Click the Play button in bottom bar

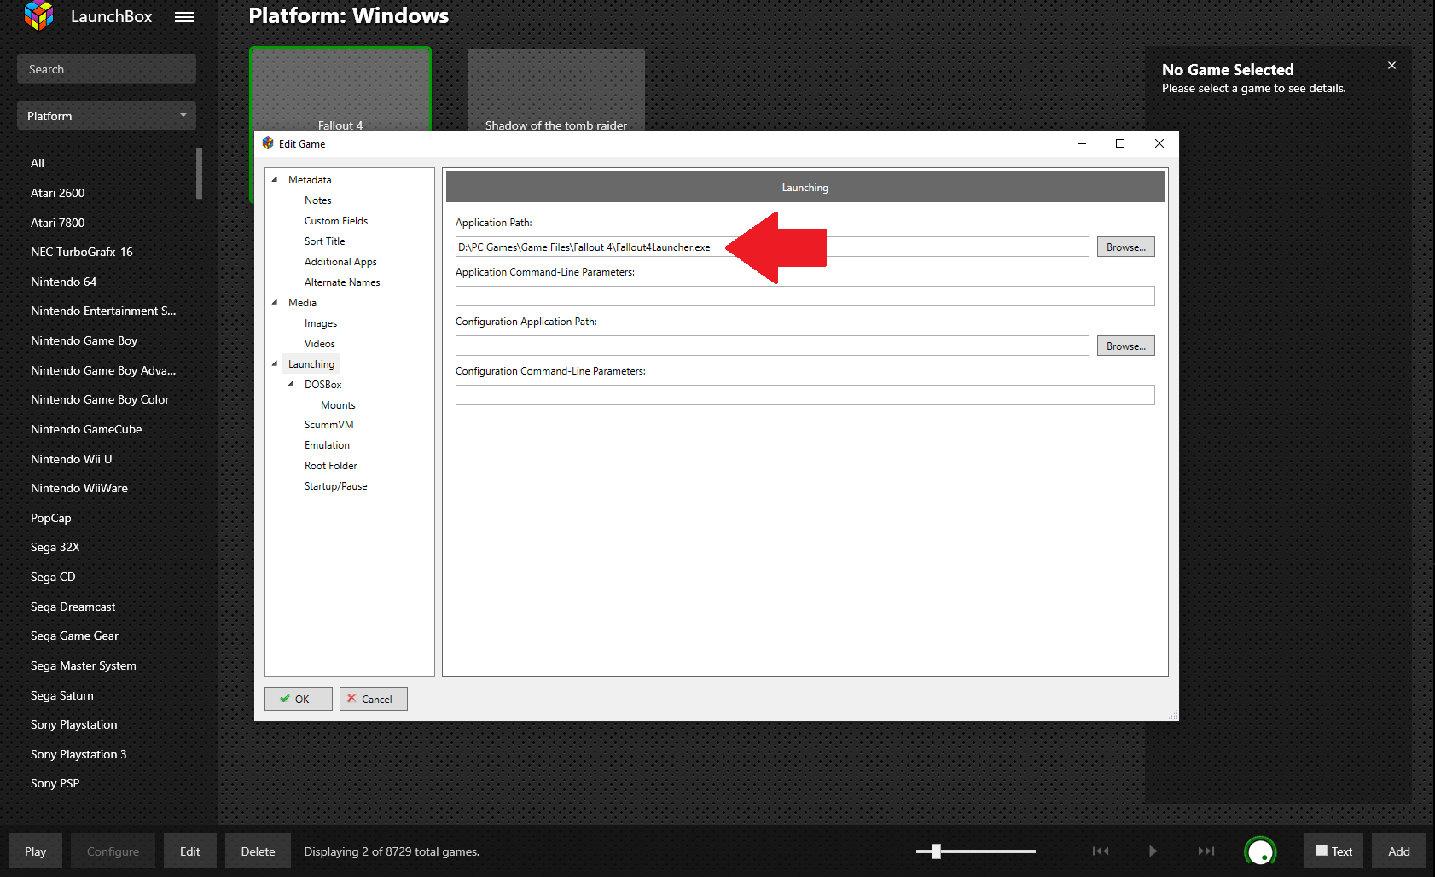pos(36,851)
